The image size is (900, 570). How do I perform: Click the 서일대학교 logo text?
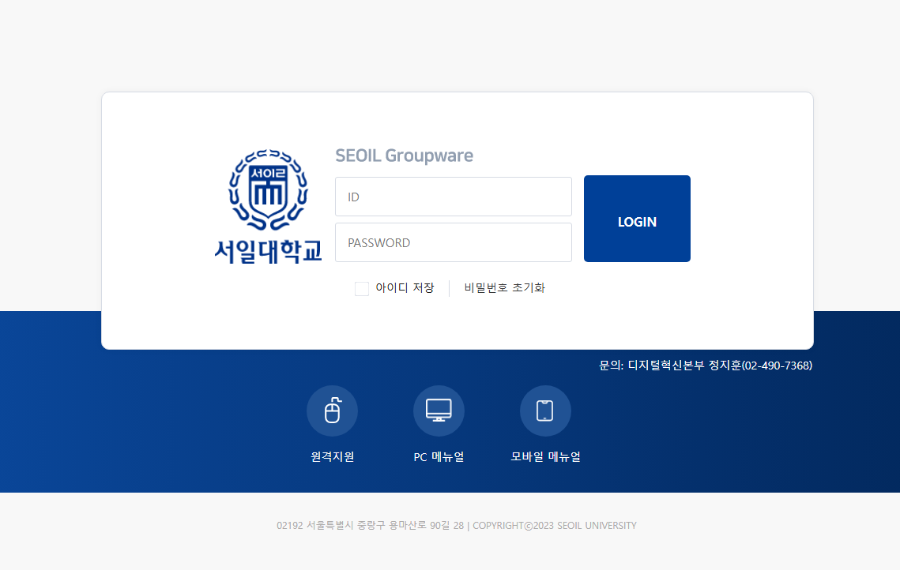(x=268, y=249)
